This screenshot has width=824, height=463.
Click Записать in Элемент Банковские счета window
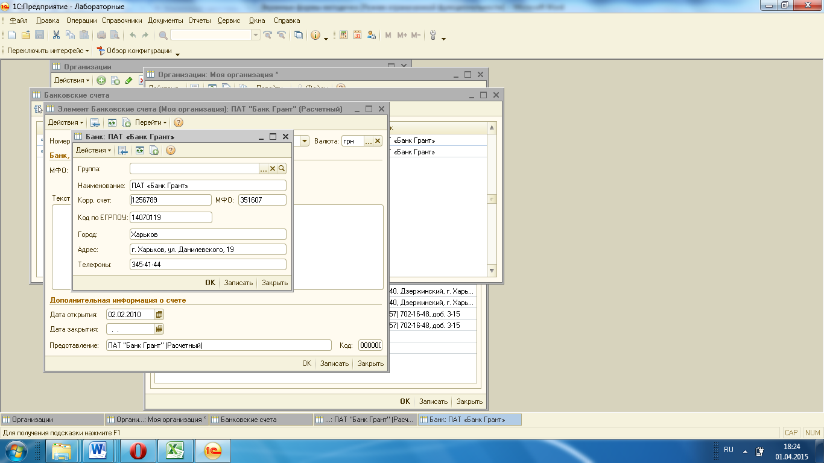(x=334, y=364)
